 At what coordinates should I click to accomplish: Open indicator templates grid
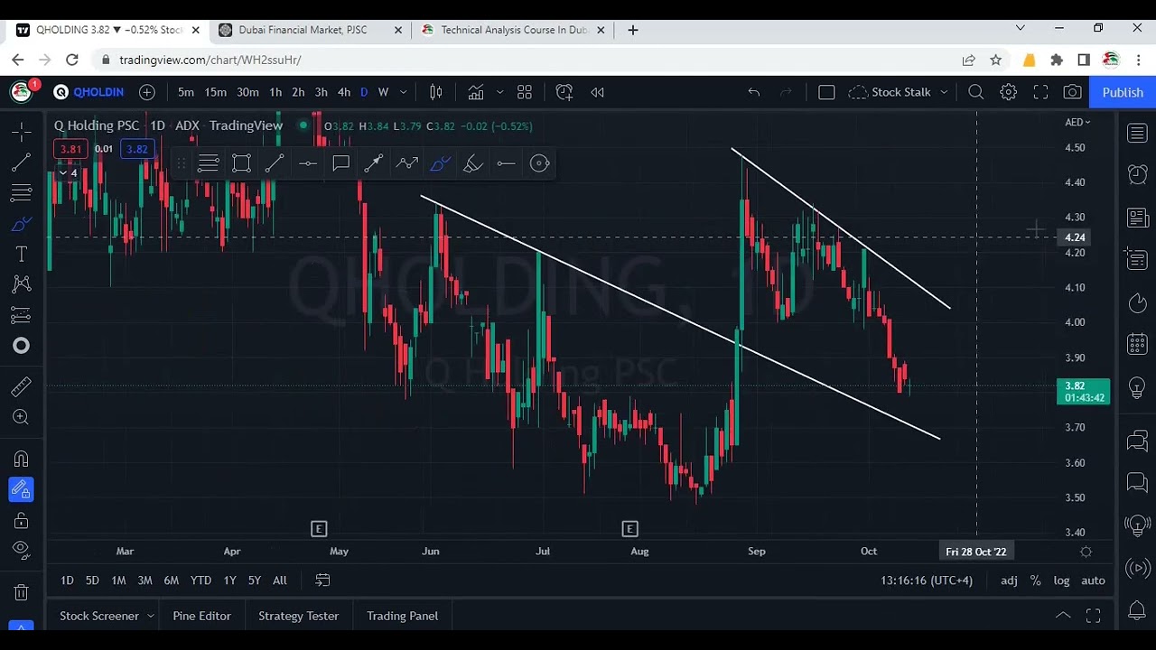click(525, 92)
